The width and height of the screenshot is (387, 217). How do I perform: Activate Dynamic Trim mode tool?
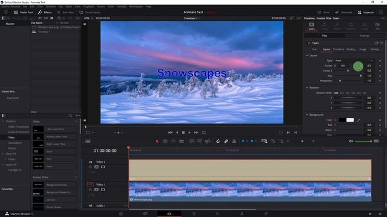[x=174, y=141]
